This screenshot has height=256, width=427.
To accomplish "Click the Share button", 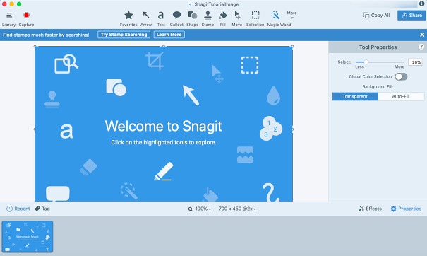I will [x=411, y=16].
